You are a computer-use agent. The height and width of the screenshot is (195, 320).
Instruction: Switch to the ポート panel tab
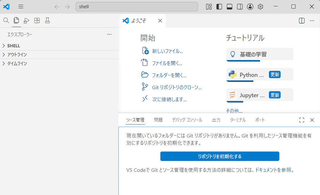point(260,120)
